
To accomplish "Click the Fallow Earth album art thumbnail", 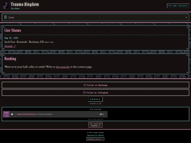I will pos(6,114).
